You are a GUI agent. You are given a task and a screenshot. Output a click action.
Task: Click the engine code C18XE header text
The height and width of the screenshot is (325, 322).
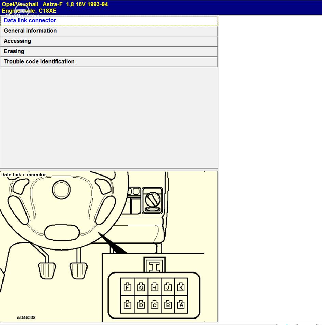click(29, 11)
